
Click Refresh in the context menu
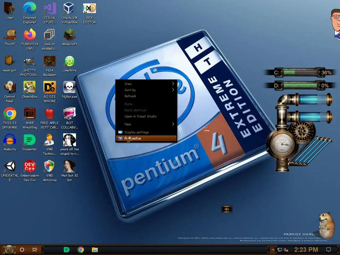click(x=146, y=96)
